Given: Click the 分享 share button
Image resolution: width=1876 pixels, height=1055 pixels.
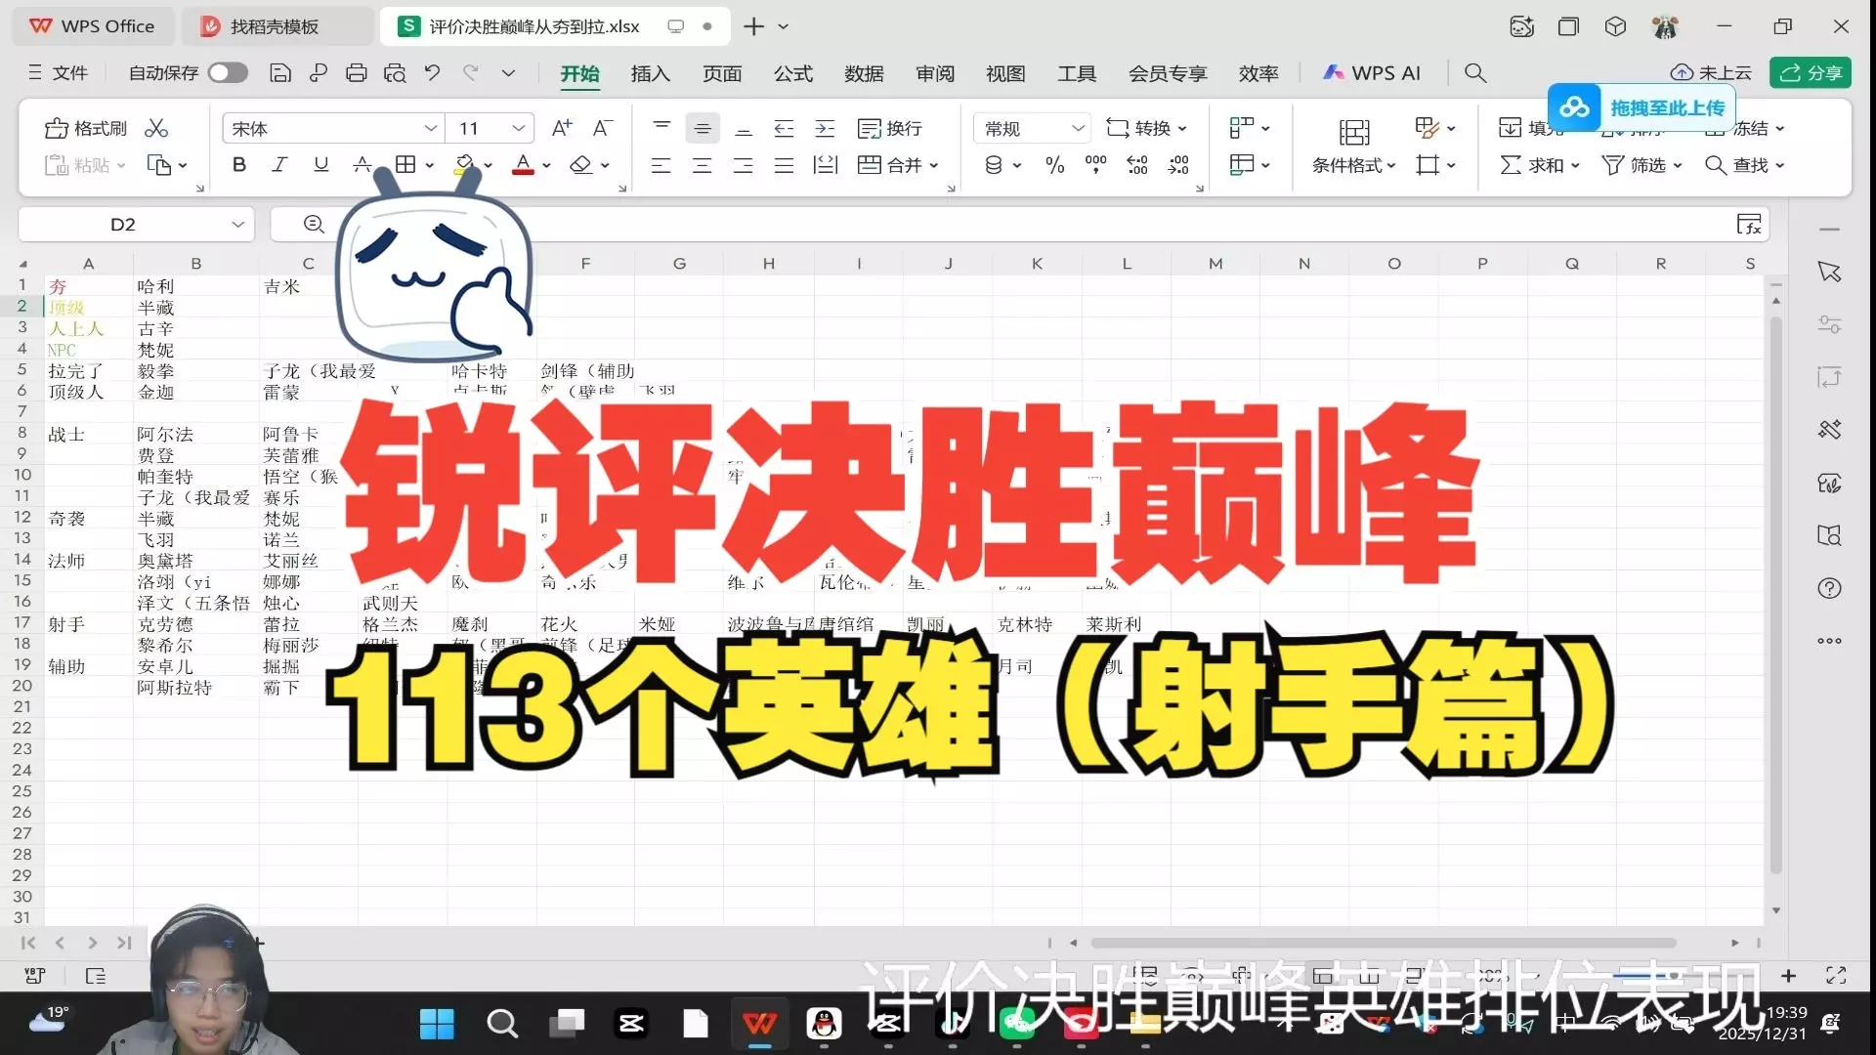Looking at the screenshot, I should point(1811,73).
